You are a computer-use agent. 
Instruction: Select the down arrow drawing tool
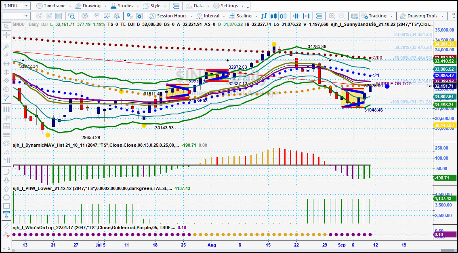point(6,180)
